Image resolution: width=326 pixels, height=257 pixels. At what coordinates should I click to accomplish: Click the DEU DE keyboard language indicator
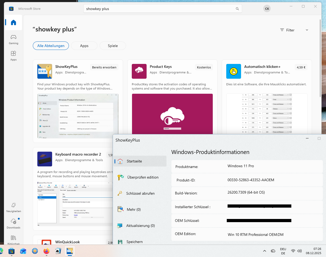point(283,251)
